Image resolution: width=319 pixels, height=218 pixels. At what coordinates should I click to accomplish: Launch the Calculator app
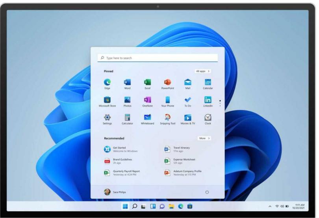127,119
